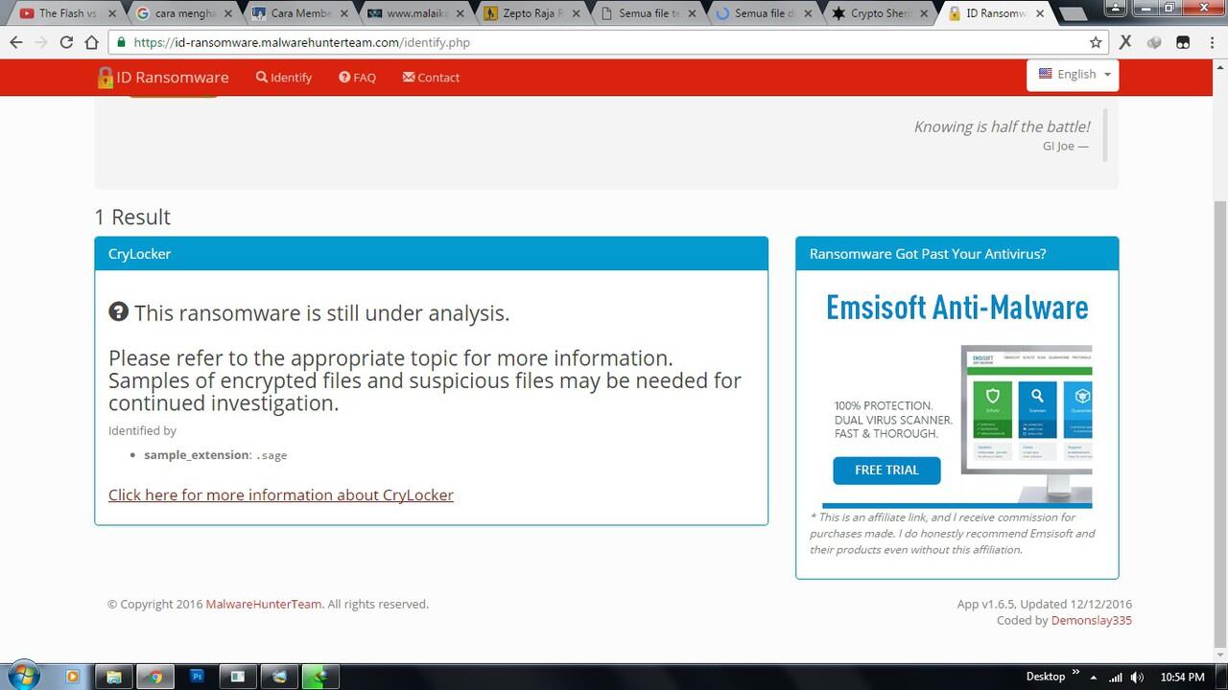Go back to the previous page
The width and height of the screenshot is (1228, 690).
click(x=16, y=42)
